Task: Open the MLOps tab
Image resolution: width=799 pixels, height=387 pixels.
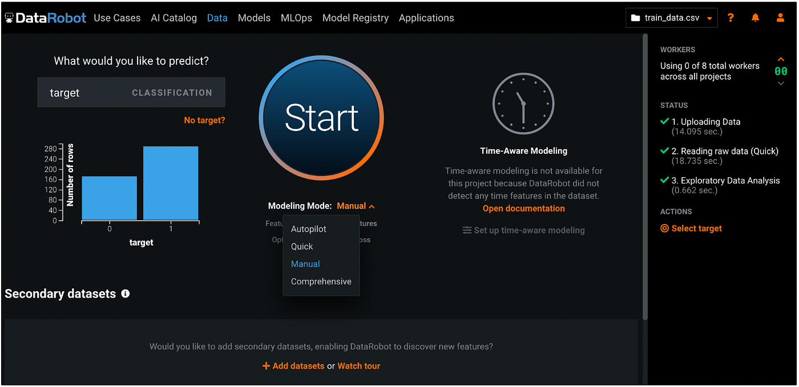Action: 296,18
